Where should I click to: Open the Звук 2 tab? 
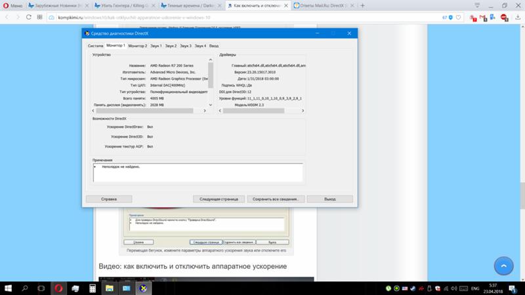click(171, 46)
